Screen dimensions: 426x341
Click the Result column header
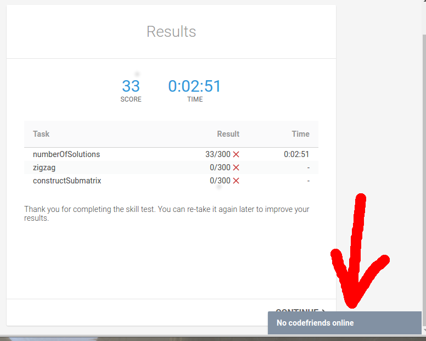[x=228, y=134]
